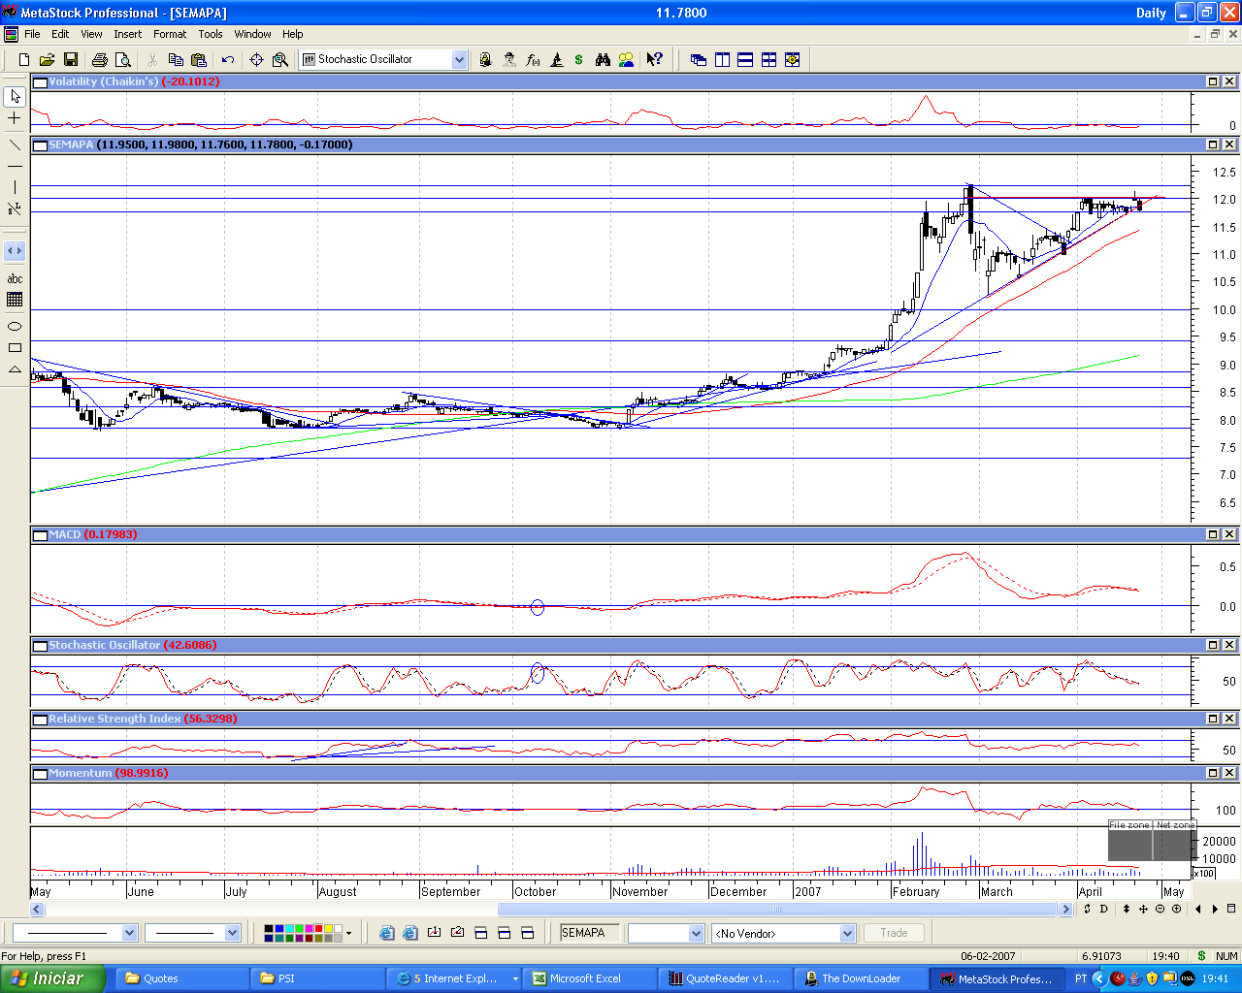Image resolution: width=1242 pixels, height=993 pixels.
Task: Tile windows in columns icon
Action: pos(722,59)
